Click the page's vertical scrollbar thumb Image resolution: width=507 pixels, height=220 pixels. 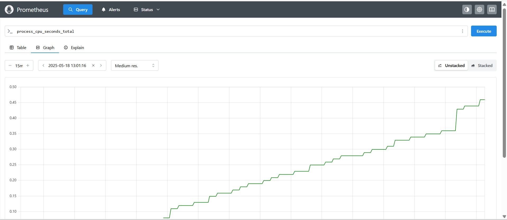[504, 83]
